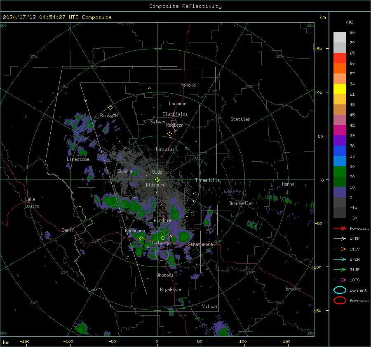Screen dimensions: 371x347
Task: Click the cyan current ellipse icon
Action: [340, 290]
